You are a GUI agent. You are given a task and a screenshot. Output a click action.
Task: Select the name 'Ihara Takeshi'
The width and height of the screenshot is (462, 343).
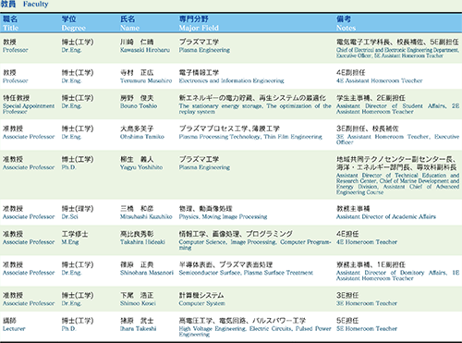138,329
